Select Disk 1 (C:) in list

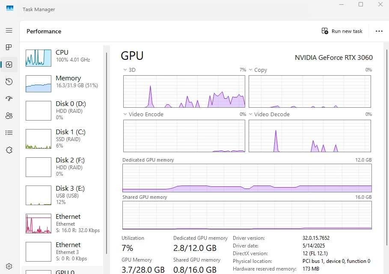62,139
